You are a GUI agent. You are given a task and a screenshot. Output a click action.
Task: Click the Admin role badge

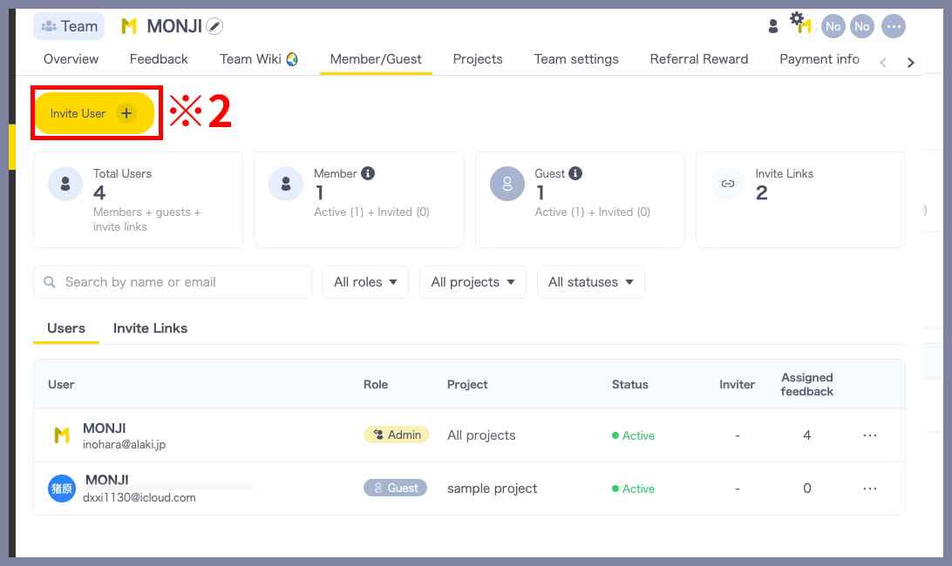397,435
